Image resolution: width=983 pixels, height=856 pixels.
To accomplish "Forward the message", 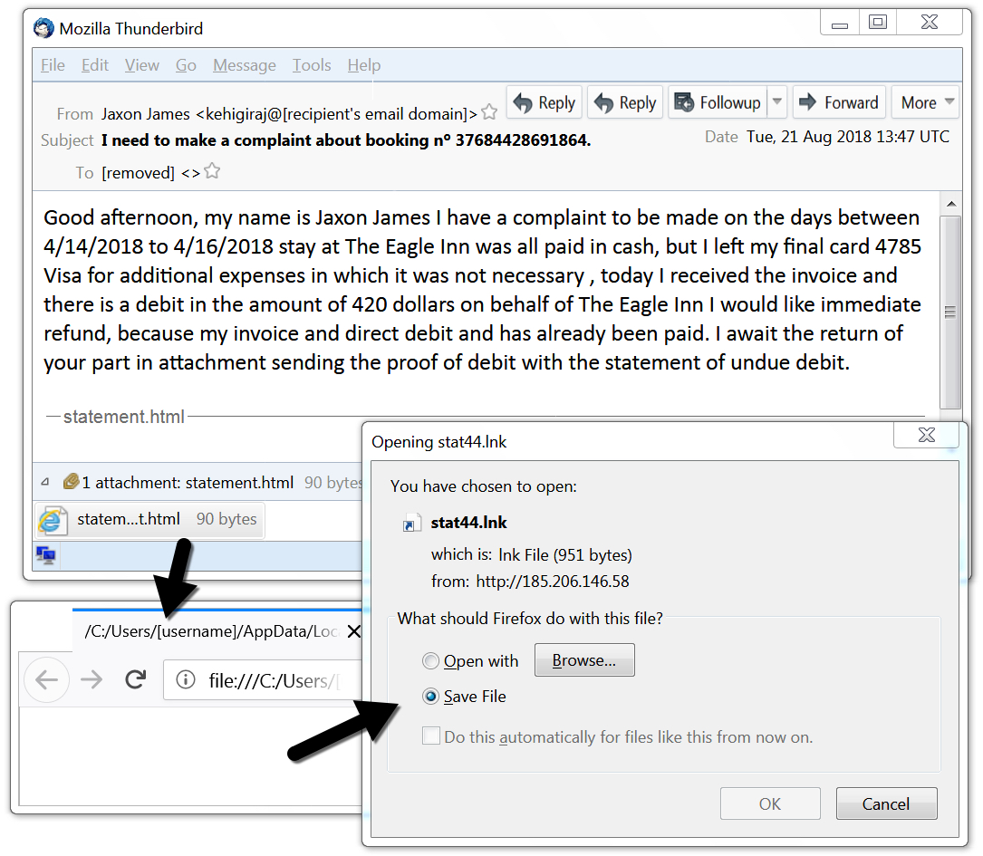I will point(839,102).
